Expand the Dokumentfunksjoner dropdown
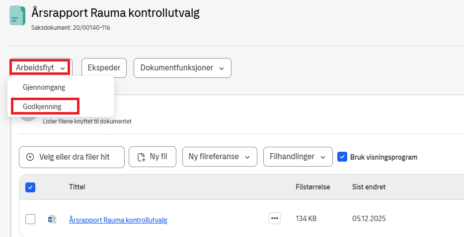 point(182,68)
